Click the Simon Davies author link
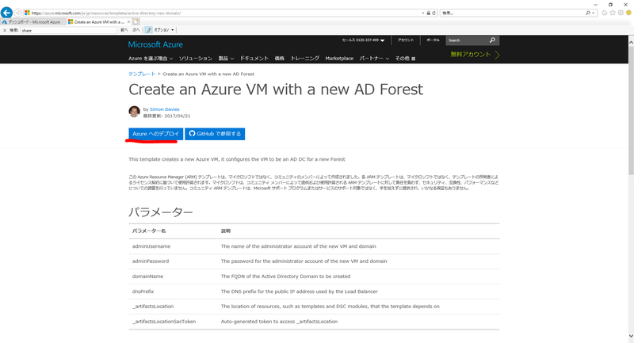This screenshot has width=634, height=343. (x=165, y=109)
